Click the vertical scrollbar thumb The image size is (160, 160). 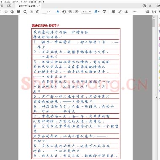pyautogui.click(x=154, y=23)
